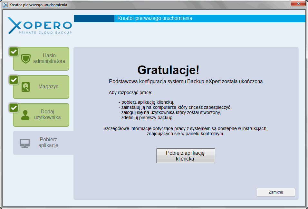Click the shield icon in Hasło administratora
This screenshot has height=209, width=308.
[x=26, y=58]
